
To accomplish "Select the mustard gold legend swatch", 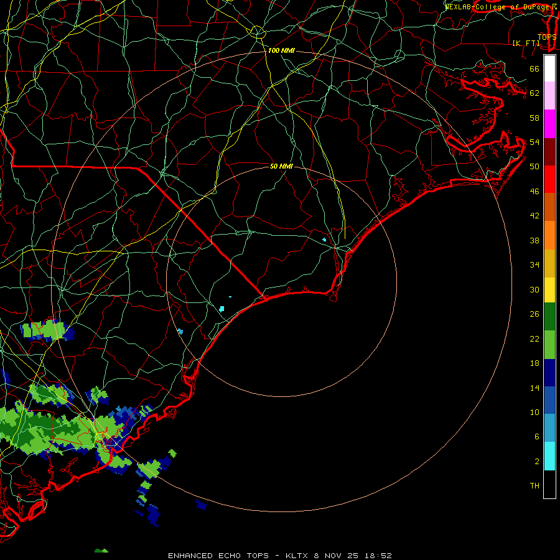I will click(x=549, y=263).
